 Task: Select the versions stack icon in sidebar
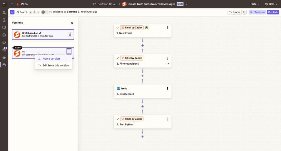pos(4,65)
